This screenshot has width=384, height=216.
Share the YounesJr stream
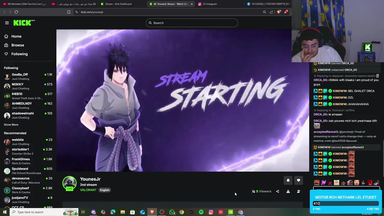coord(277,191)
